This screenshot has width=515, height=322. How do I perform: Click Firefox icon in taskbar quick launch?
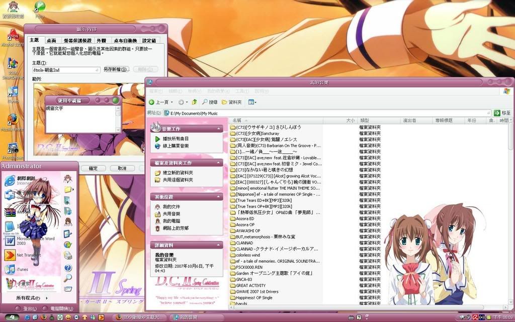(43, 317)
